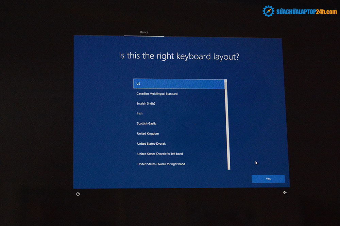
Task: Choose the United Kingdom layout
Action: click(148, 133)
